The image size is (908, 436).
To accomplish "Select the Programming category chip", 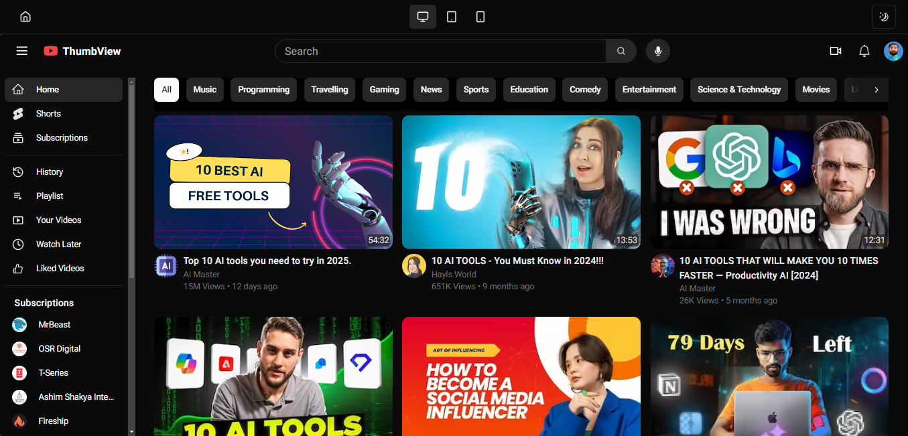I will click(263, 89).
